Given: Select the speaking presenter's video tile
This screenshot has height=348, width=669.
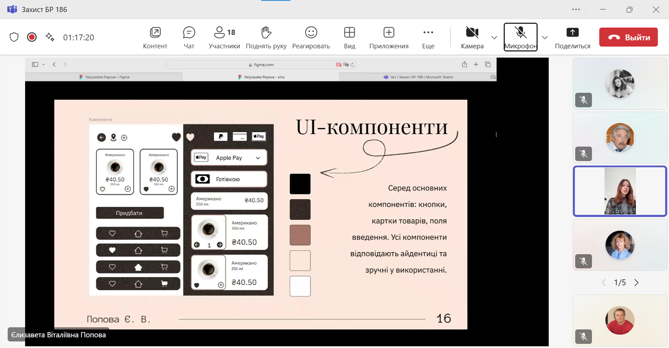Looking at the screenshot, I should pos(620,191).
